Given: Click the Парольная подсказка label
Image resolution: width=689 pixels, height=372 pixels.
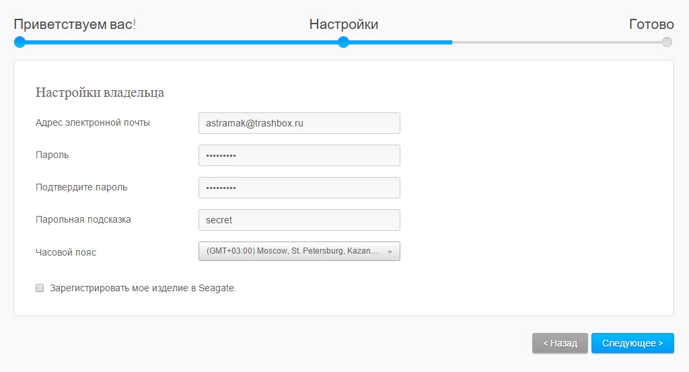Looking at the screenshot, I should click(x=83, y=219).
